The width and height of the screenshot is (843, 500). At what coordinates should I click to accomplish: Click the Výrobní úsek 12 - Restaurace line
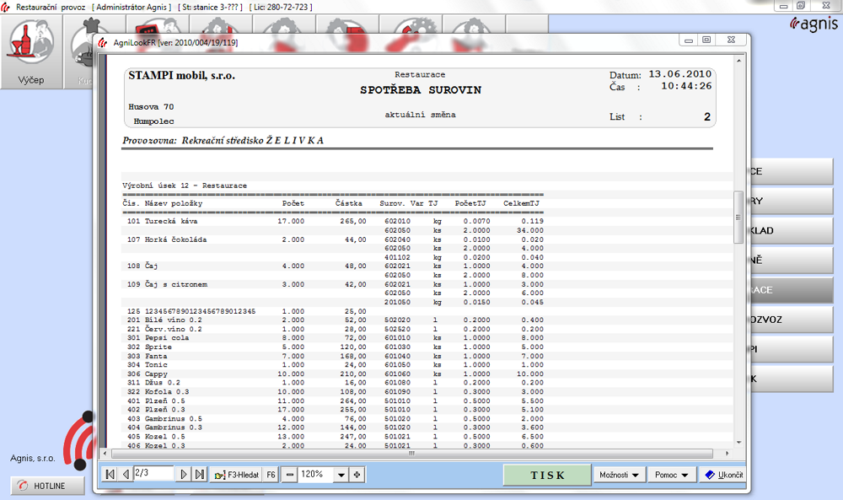pos(185,185)
